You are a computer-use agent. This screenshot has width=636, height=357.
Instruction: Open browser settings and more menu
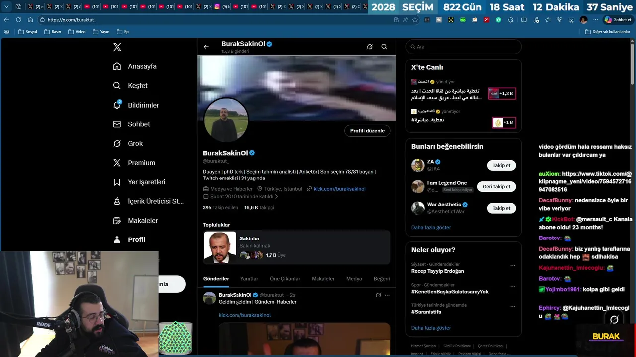click(x=595, y=20)
